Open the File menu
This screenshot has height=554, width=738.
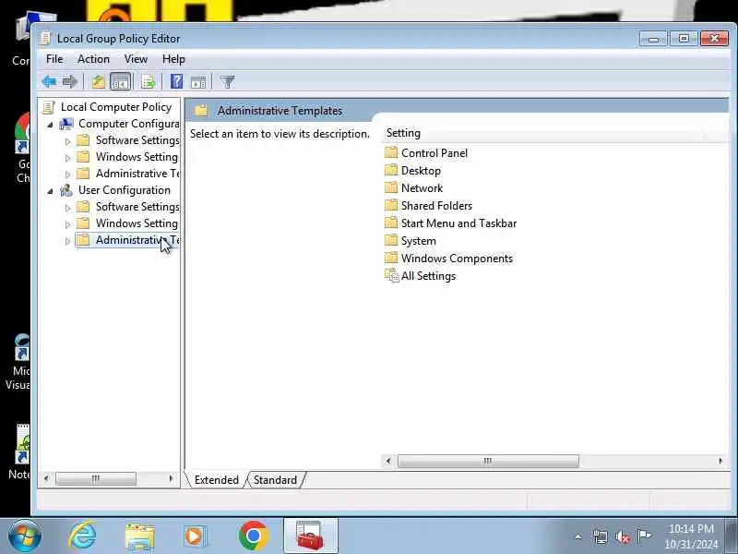point(54,59)
